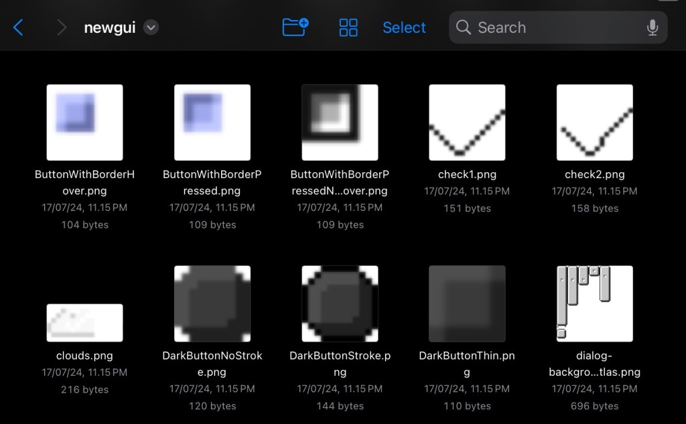The height and width of the screenshot is (424, 686).
Task: Open ButtonWithBorderPressed.png file
Action: click(x=212, y=122)
